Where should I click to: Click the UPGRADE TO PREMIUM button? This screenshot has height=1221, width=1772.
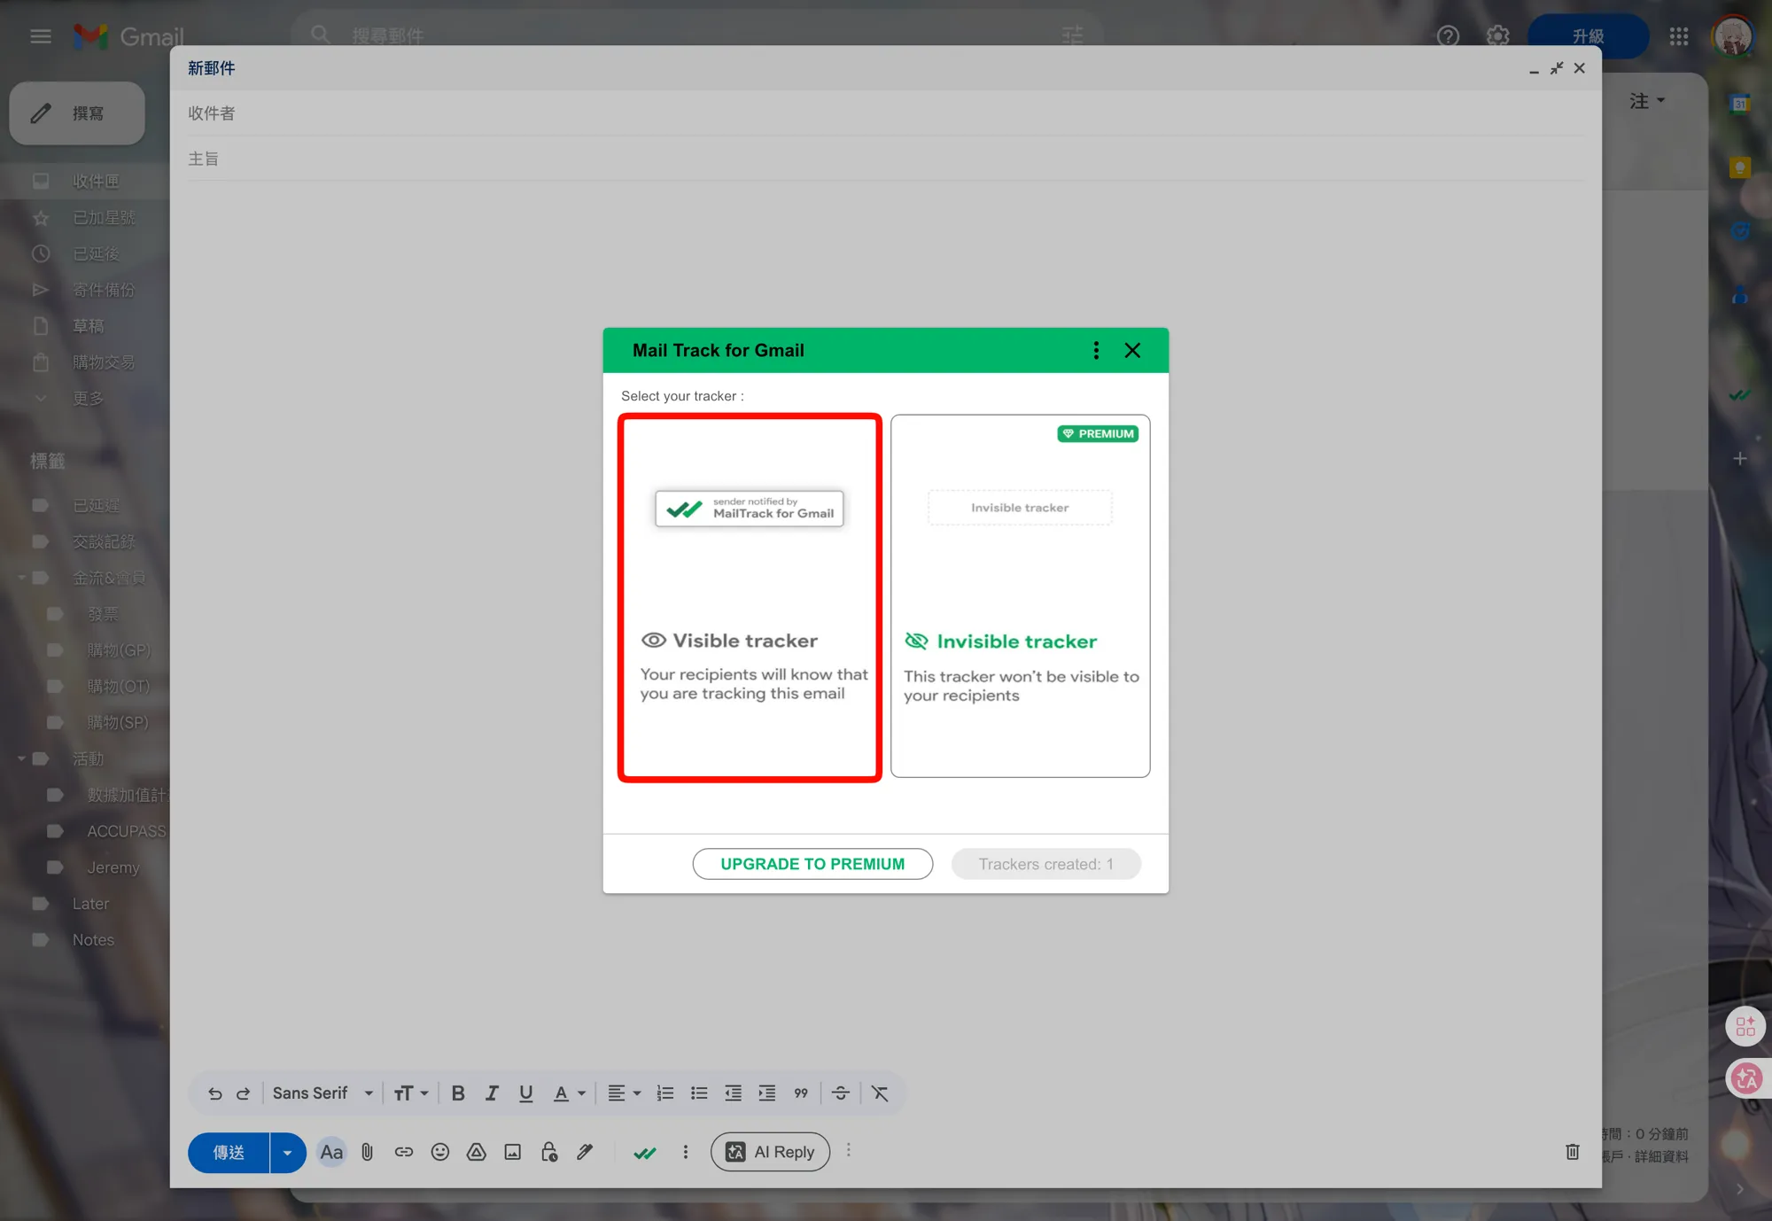812,864
